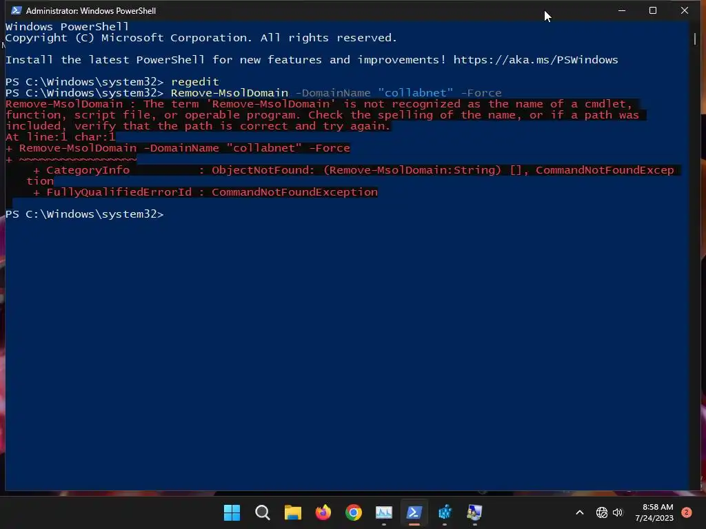The height and width of the screenshot is (529, 706).
Task: Open Firefox from the taskbar
Action: coord(323,512)
